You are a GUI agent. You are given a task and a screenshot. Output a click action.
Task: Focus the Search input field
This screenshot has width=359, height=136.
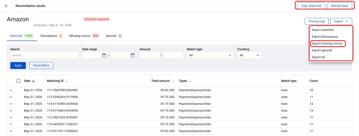(x=44, y=55)
